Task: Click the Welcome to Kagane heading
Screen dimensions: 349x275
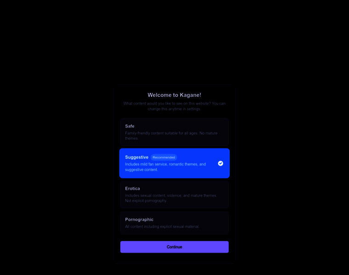Action: tap(174, 95)
